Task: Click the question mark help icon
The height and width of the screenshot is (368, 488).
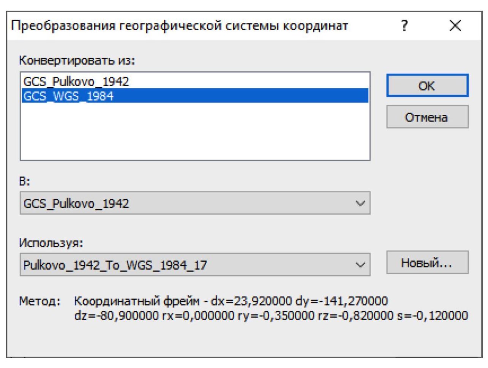Action: [405, 26]
